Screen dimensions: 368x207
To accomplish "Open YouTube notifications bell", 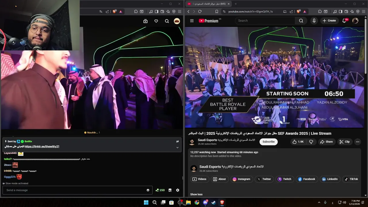I will coord(344,21).
